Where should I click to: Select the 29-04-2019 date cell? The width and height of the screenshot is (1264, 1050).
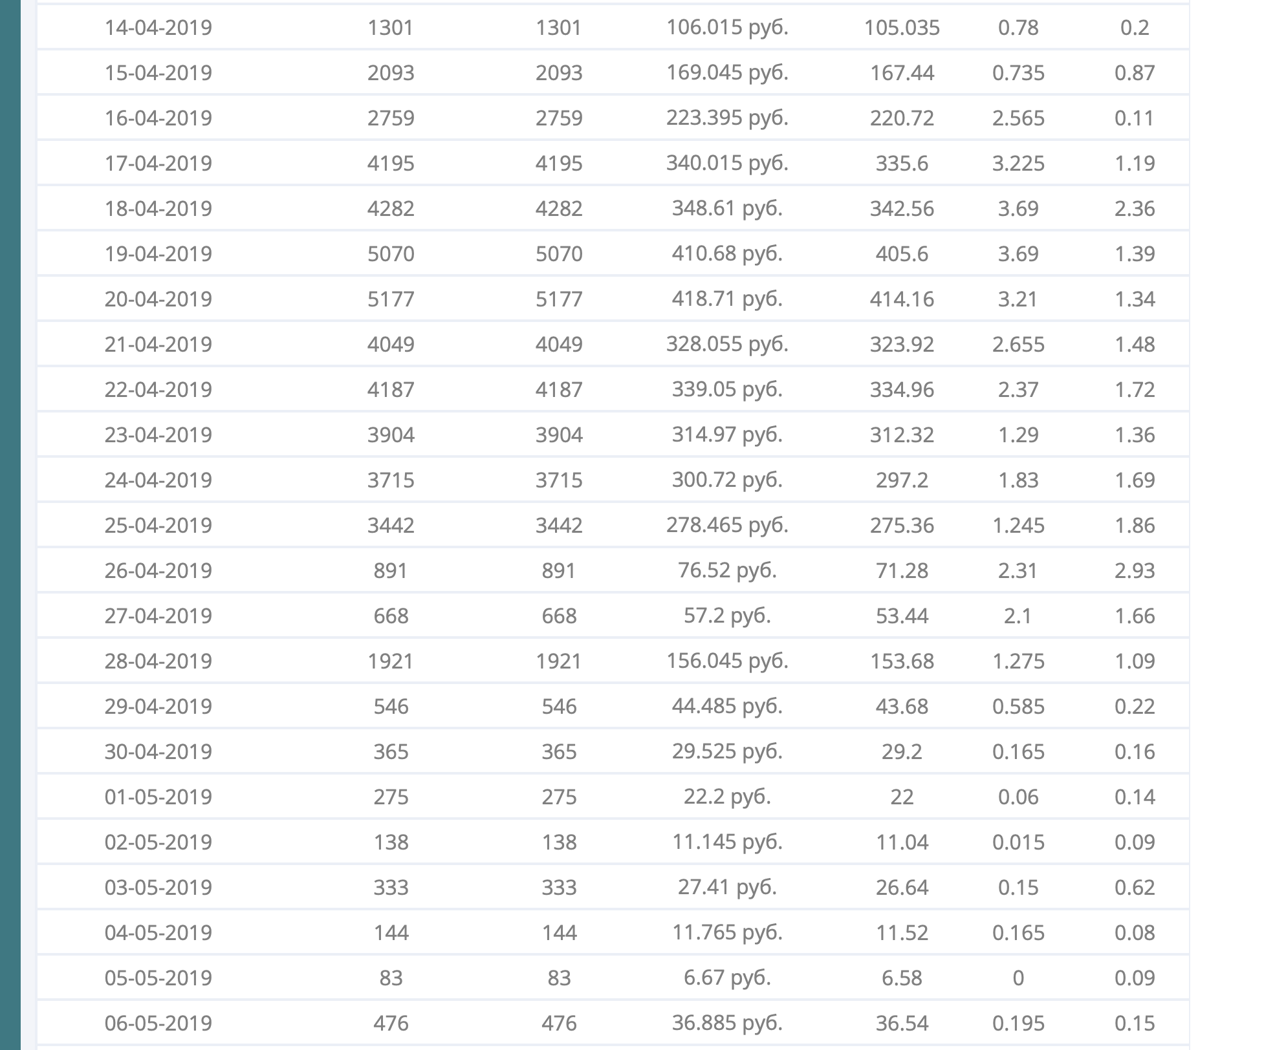tap(158, 706)
